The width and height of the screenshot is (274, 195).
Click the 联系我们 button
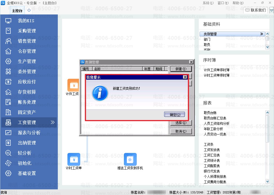point(256,10)
